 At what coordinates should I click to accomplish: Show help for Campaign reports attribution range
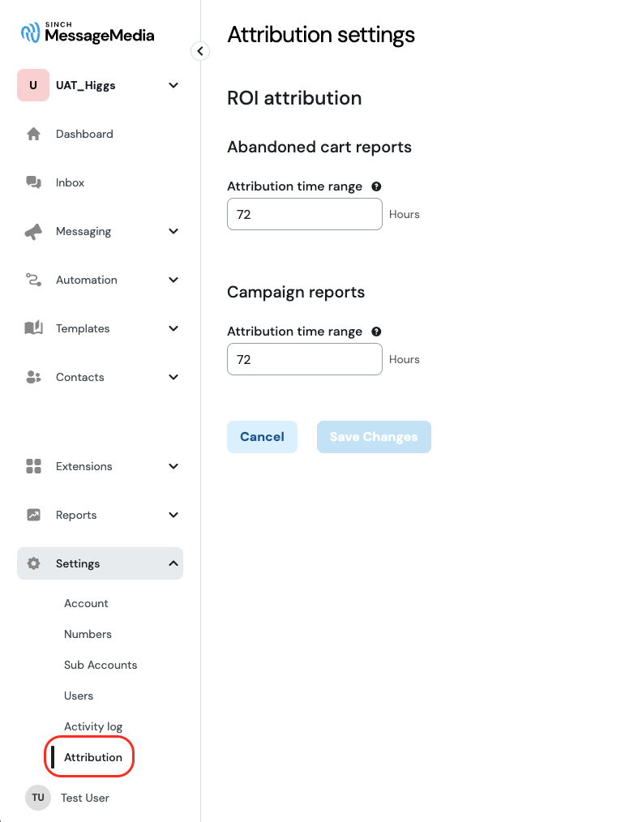point(376,332)
